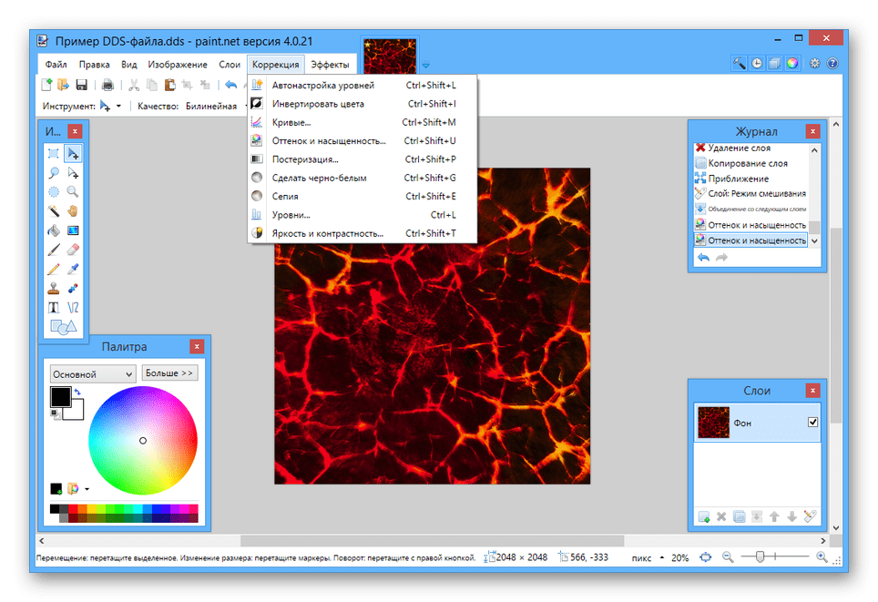878x602 pixels.
Task: Open the palette management dropdown arrow
Action: [86, 489]
